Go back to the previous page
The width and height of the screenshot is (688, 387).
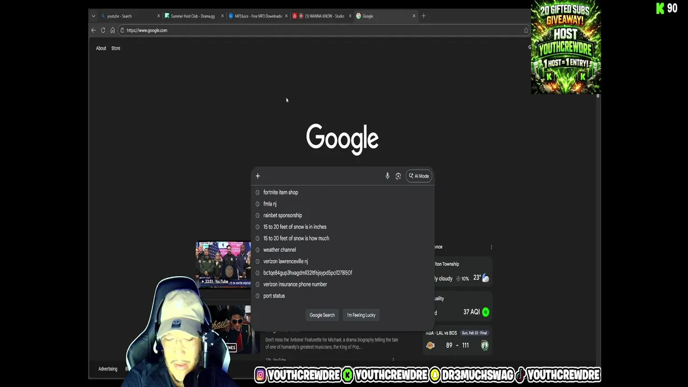pos(94,30)
